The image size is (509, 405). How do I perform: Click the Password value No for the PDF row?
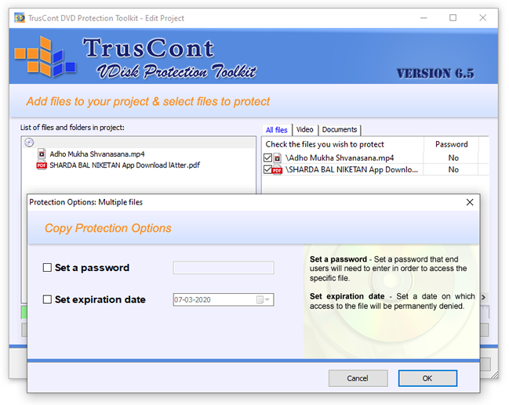point(453,169)
